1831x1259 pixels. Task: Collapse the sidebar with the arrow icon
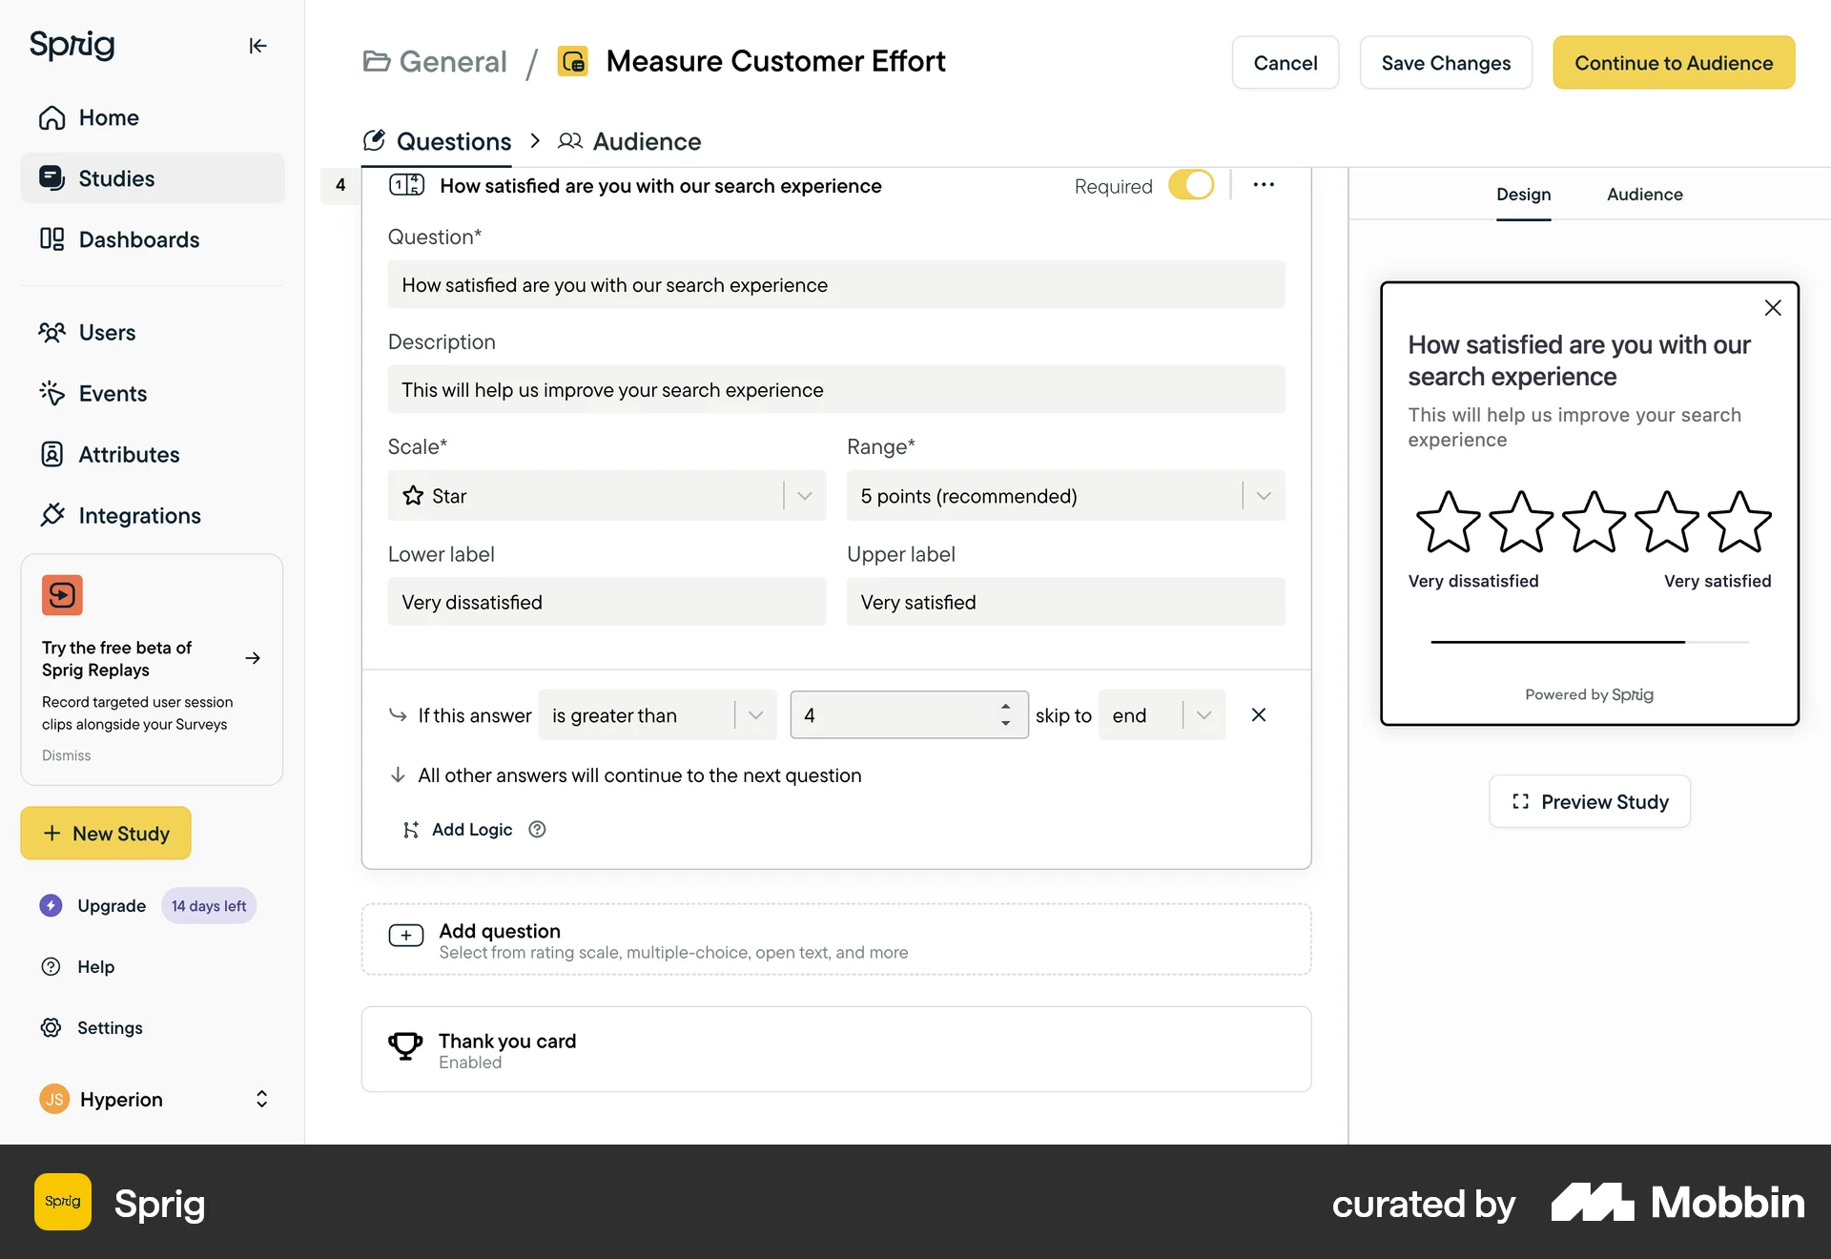(x=257, y=46)
